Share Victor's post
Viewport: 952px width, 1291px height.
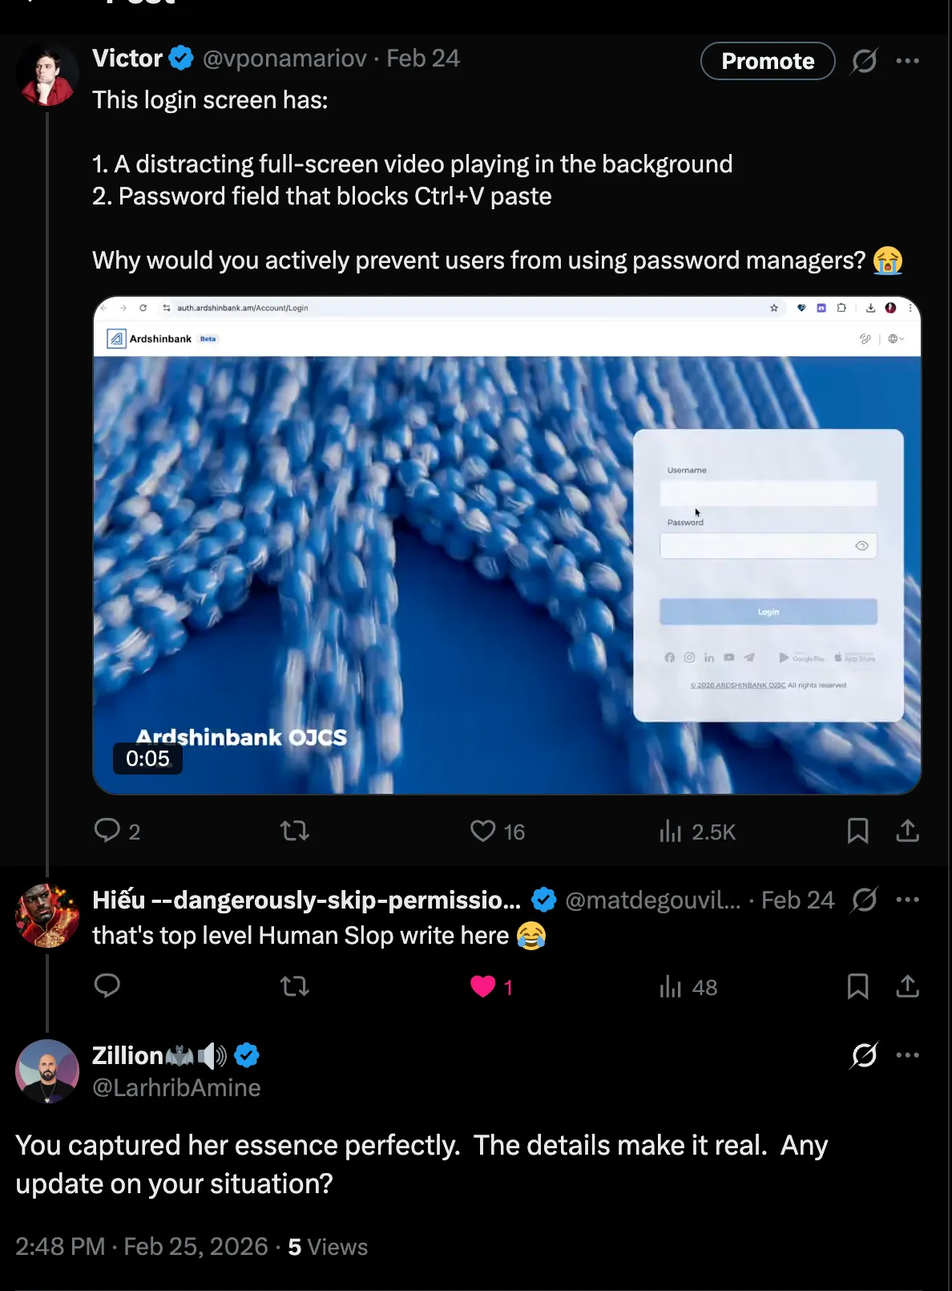coord(907,831)
